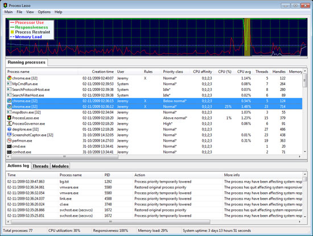Click the High* priority of ProcessGovernor.exe
Screen dimensions: 313x236
pos(167,123)
